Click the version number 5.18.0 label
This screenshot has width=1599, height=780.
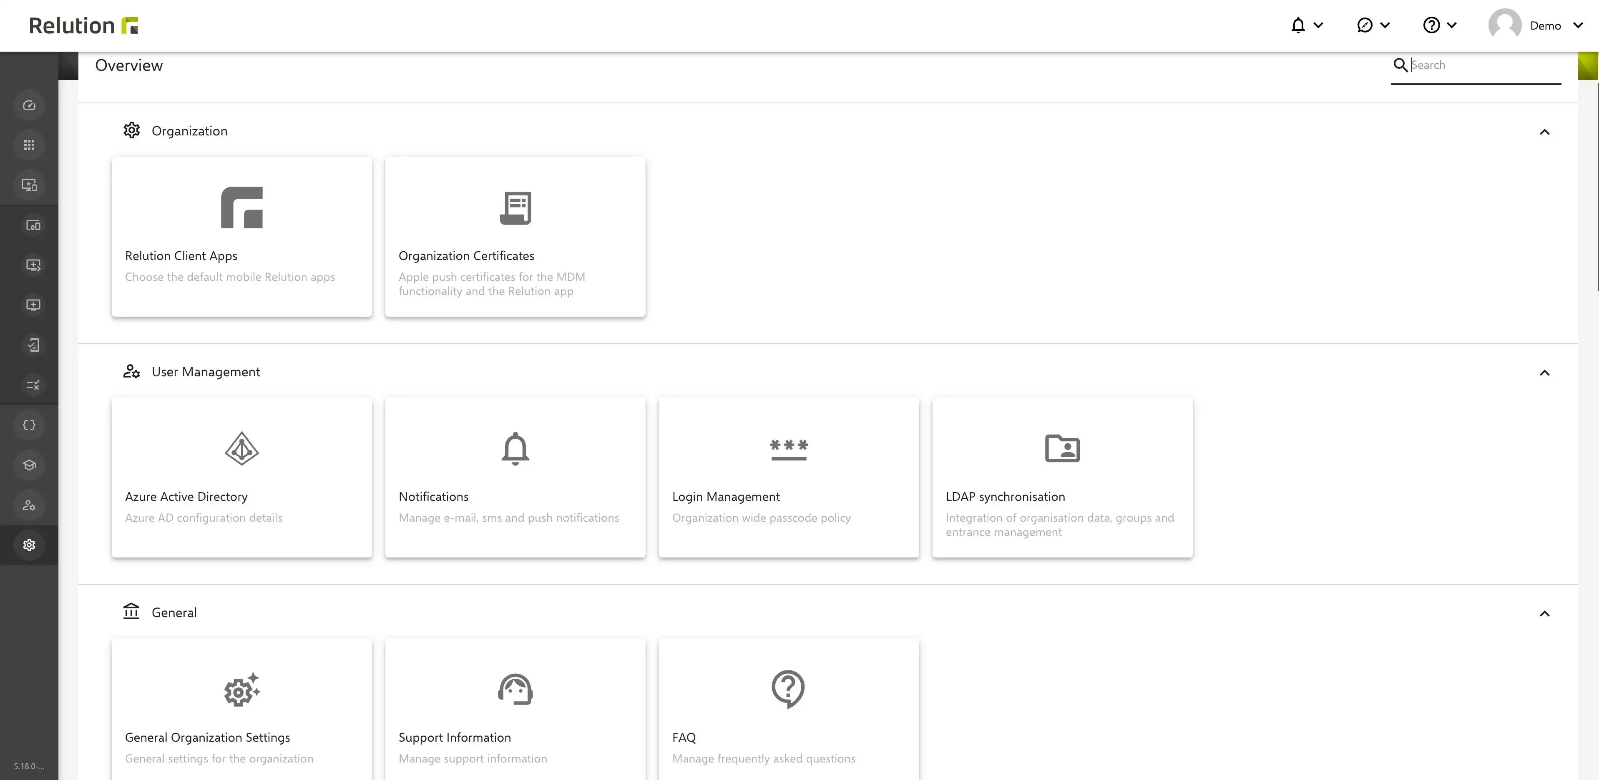click(x=29, y=766)
